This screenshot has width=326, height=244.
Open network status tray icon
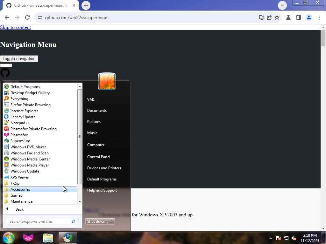[x=286, y=238]
